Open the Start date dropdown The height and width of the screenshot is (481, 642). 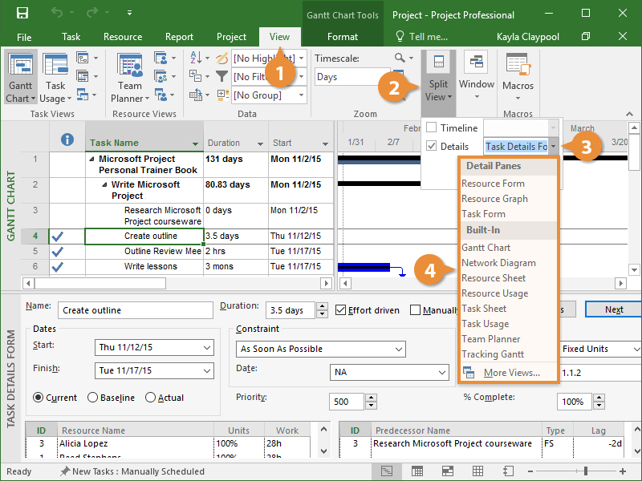[207, 348]
